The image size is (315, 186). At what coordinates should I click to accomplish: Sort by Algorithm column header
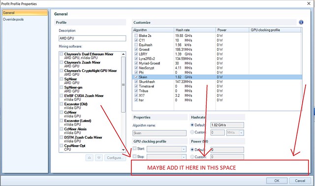[x=153, y=30]
